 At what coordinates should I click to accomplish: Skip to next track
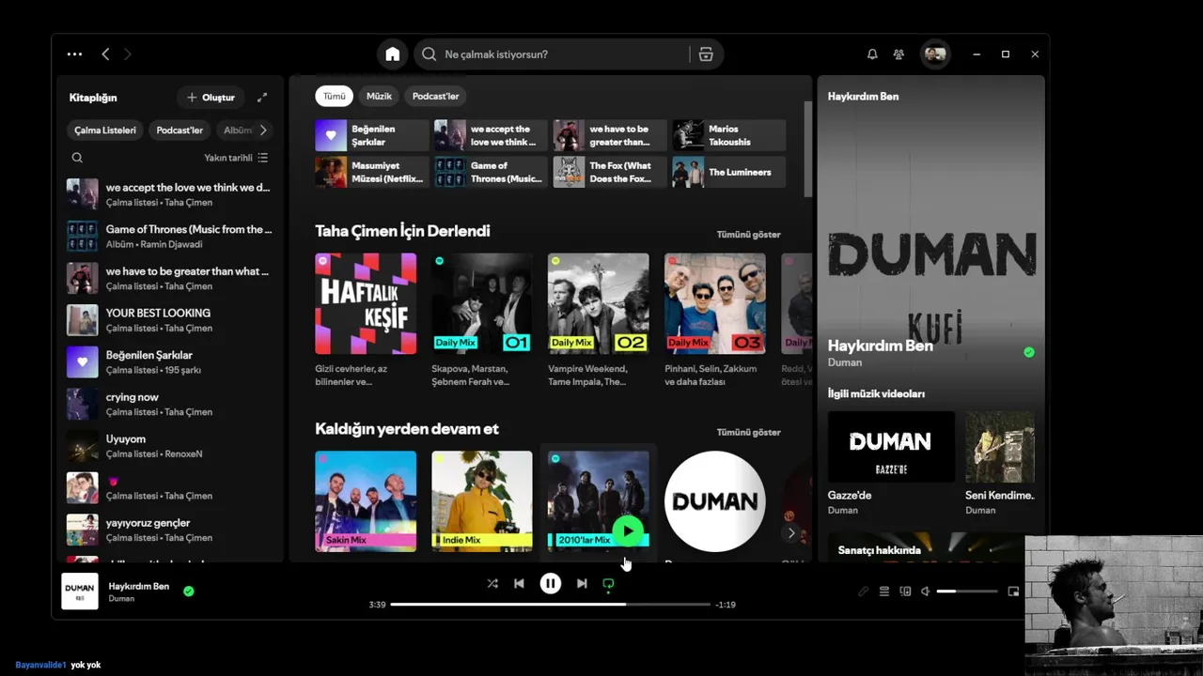click(x=582, y=583)
